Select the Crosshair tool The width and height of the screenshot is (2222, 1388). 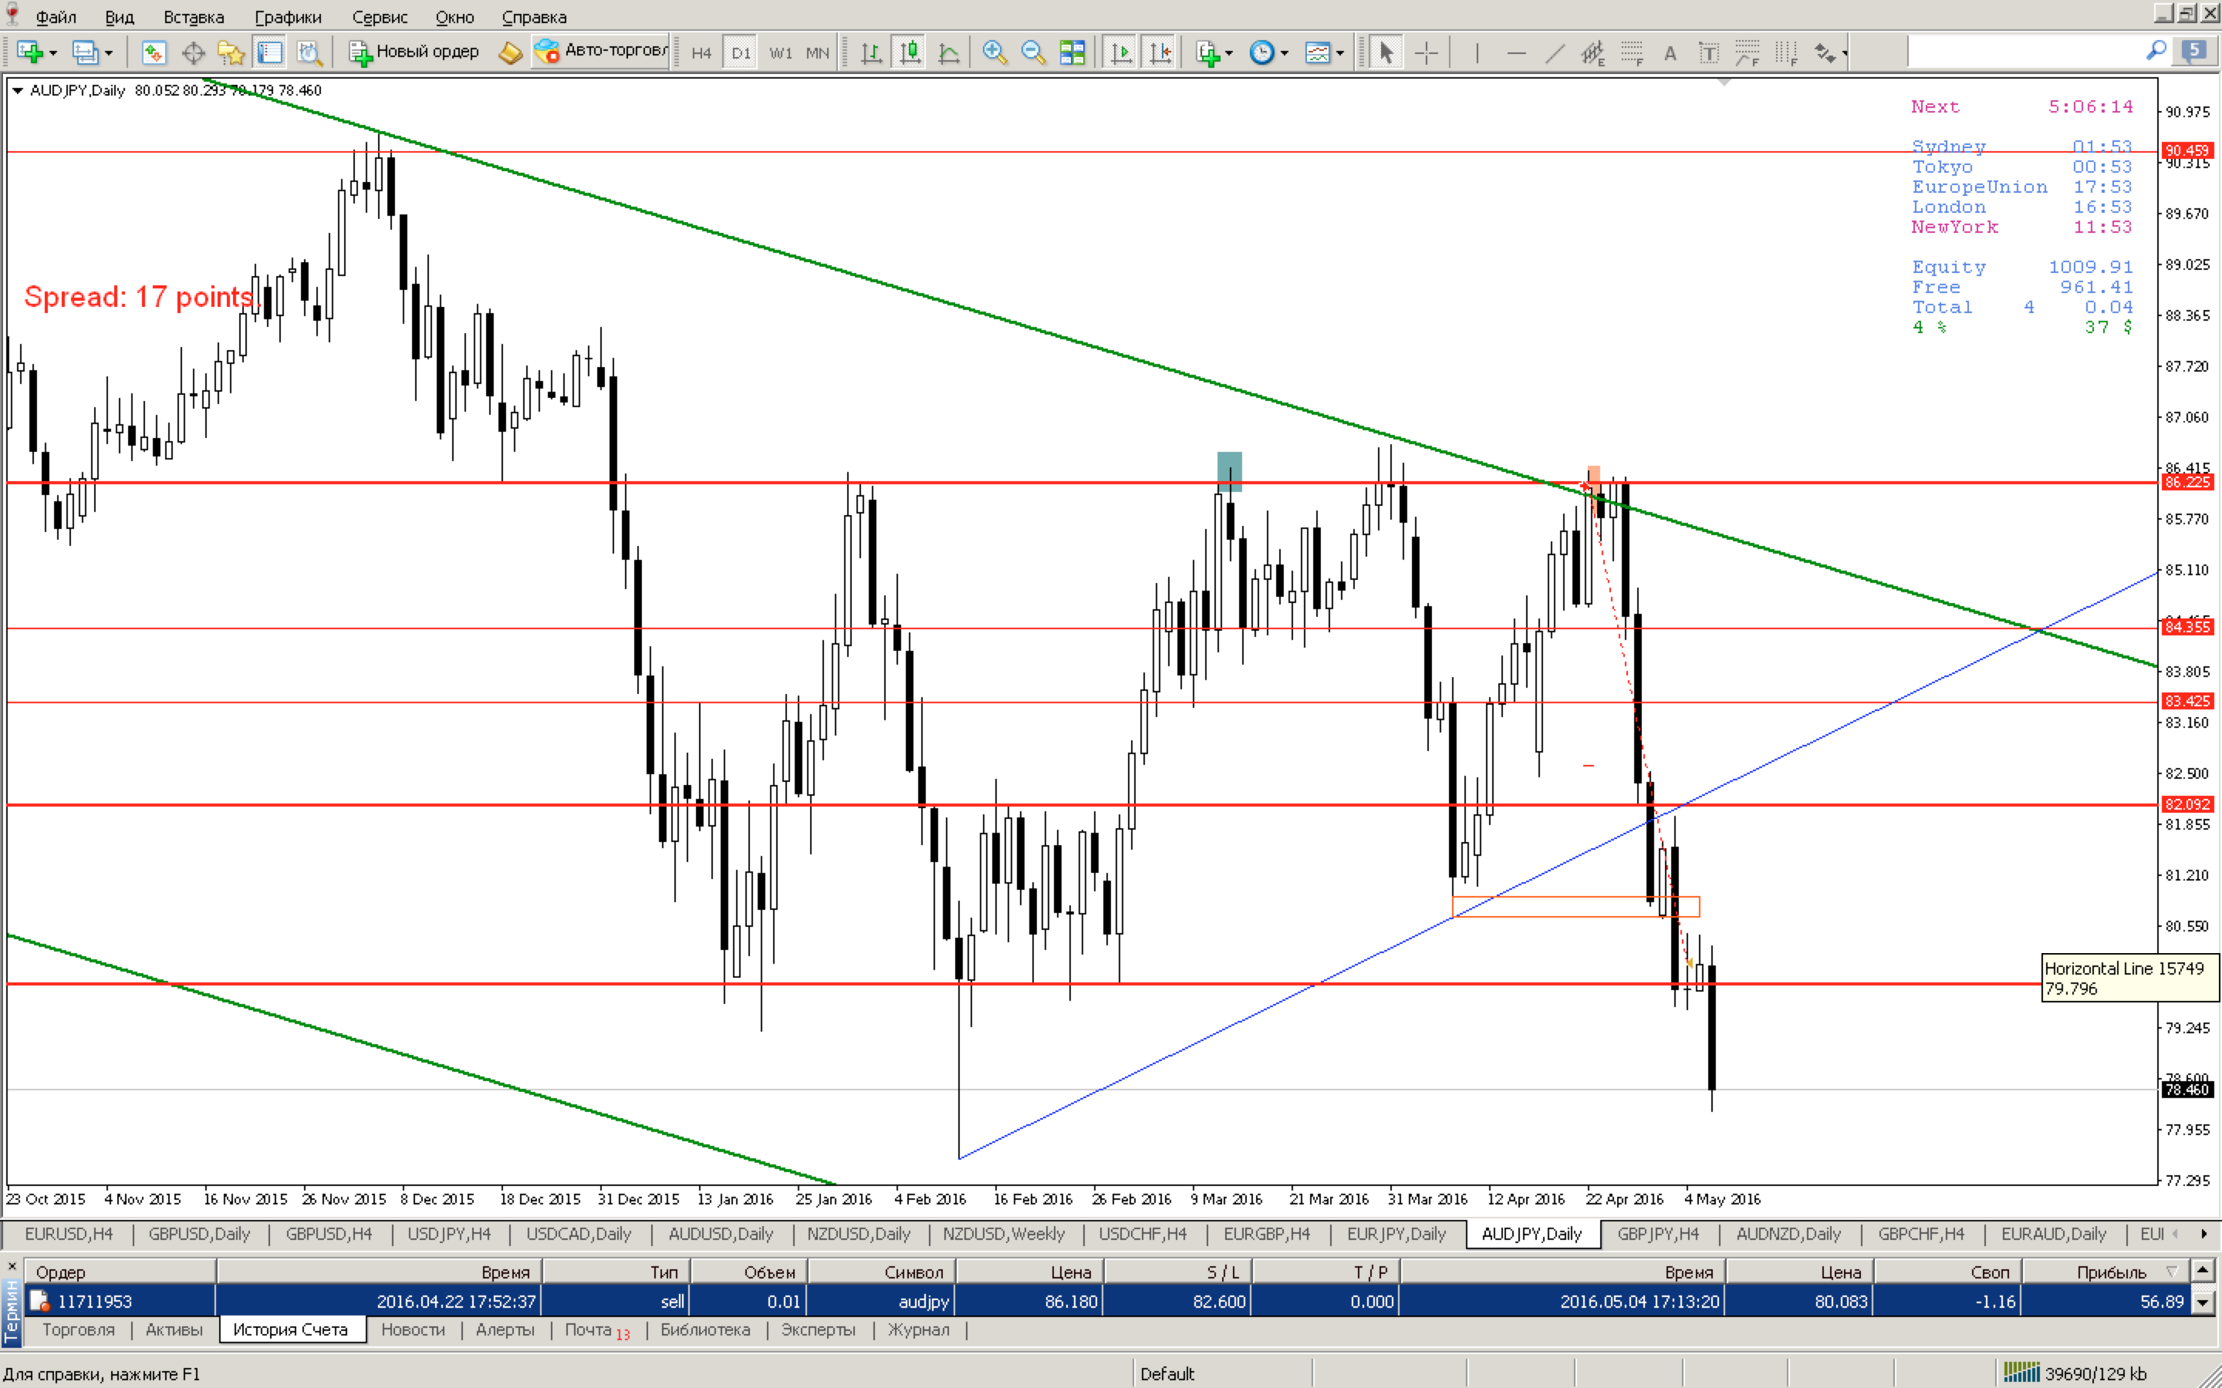click(x=1426, y=52)
